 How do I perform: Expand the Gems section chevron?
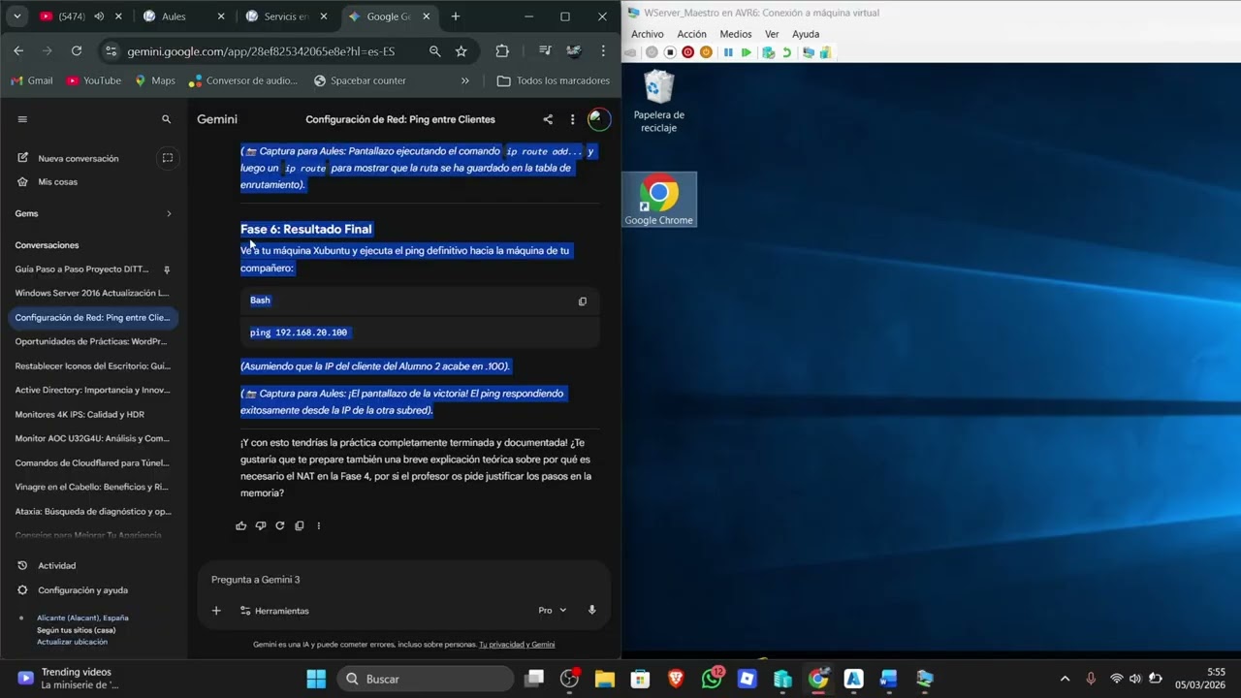coord(169,213)
